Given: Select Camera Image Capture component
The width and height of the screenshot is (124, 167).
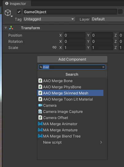Looking at the screenshot, I should 70,112.
